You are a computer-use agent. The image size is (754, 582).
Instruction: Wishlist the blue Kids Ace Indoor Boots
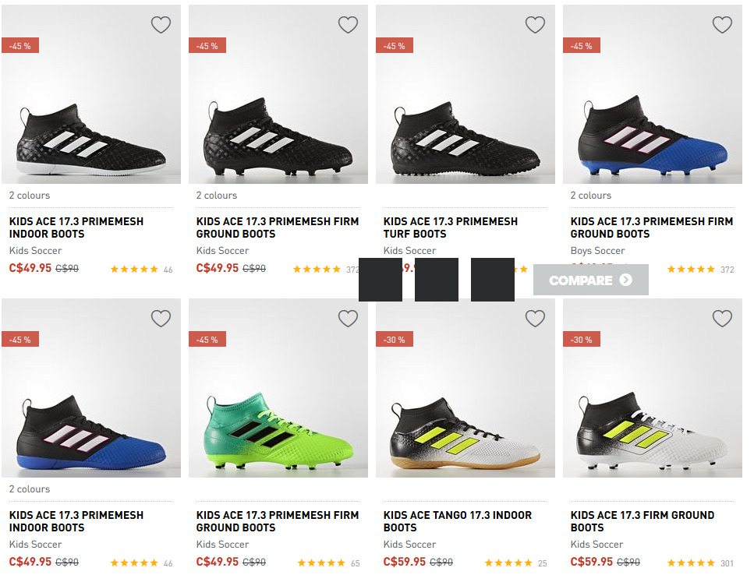click(x=161, y=318)
